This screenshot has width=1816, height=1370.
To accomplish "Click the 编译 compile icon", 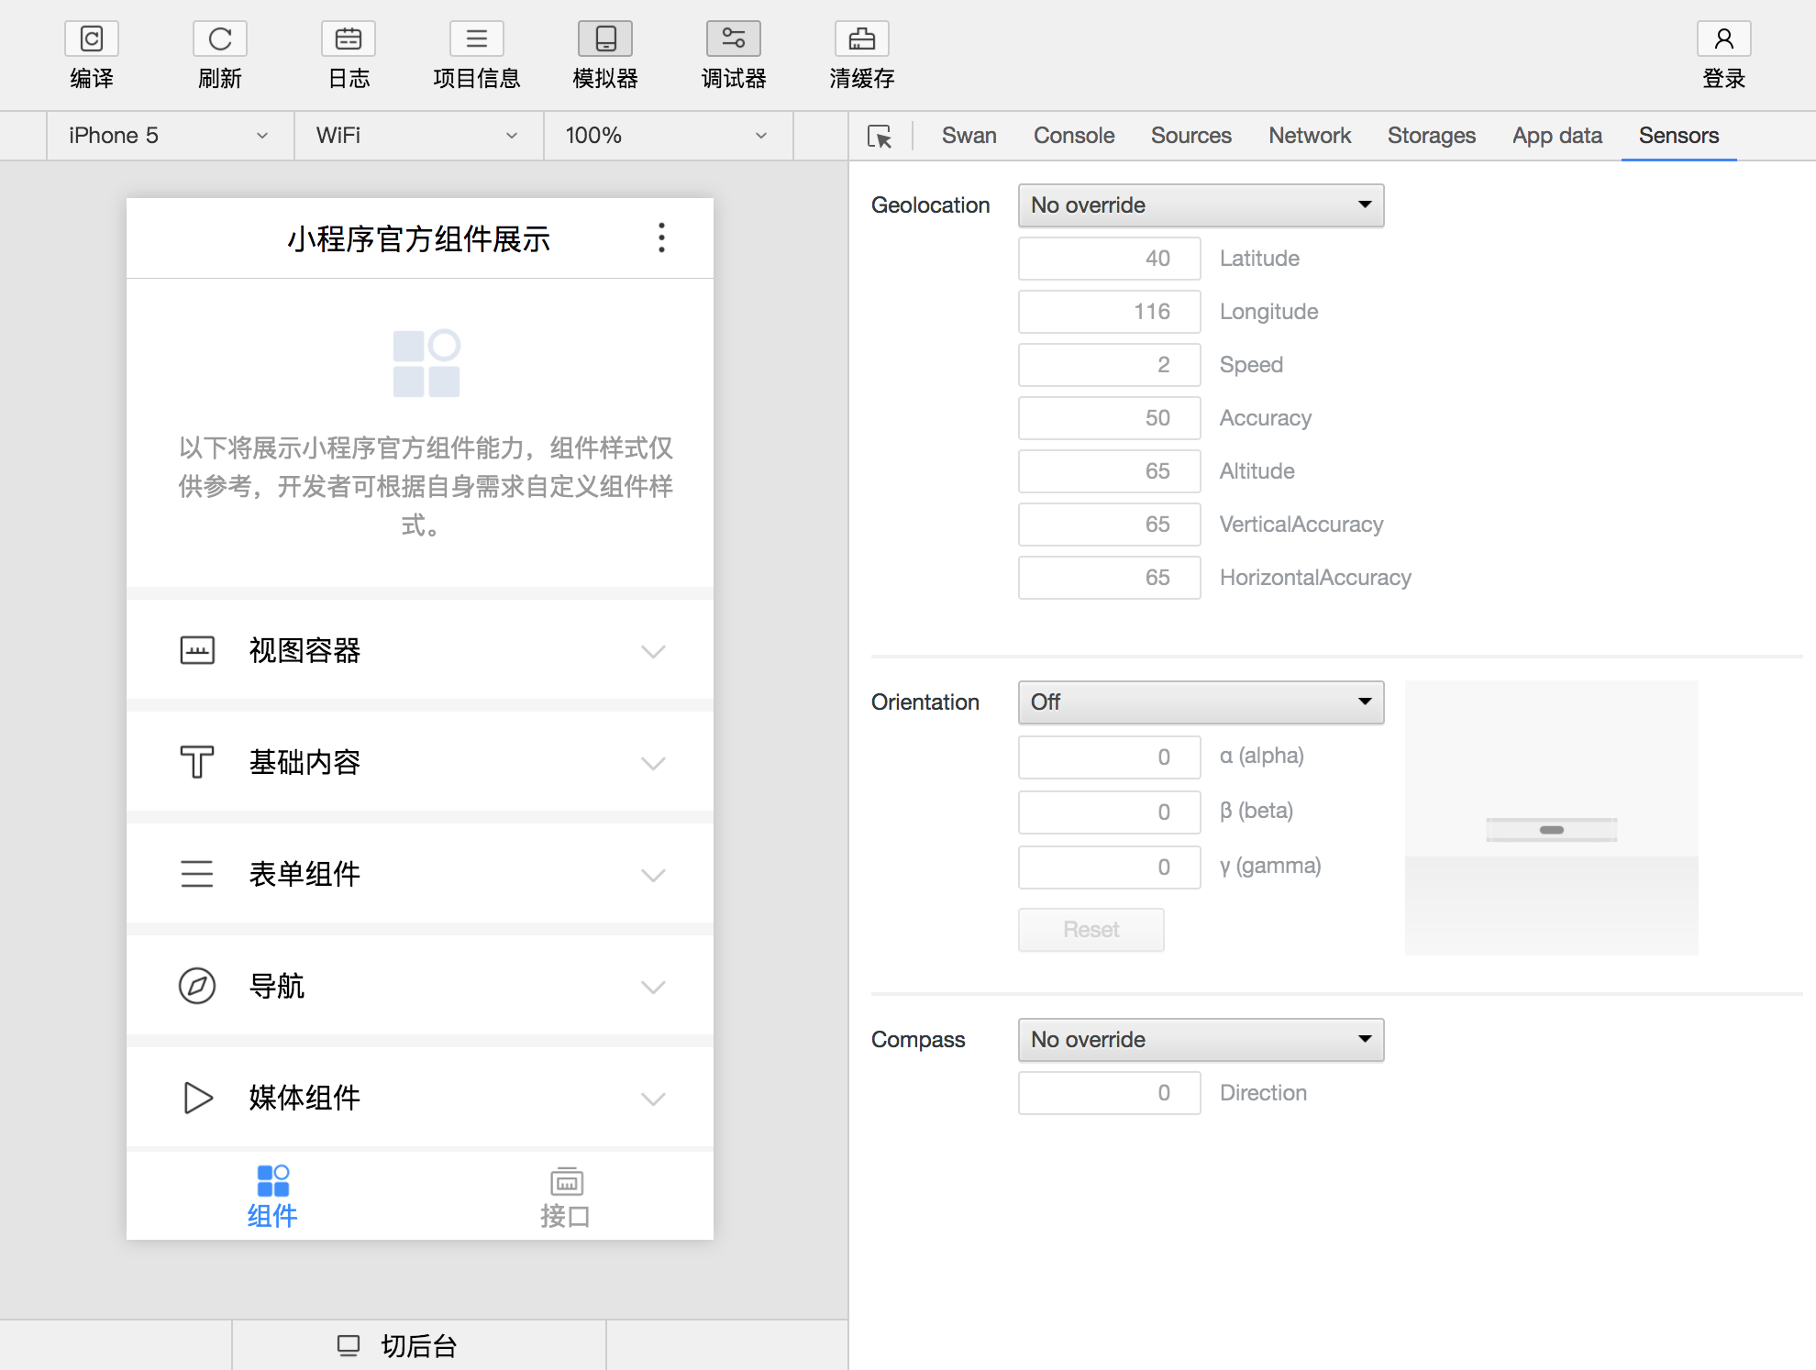I will tap(92, 39).
